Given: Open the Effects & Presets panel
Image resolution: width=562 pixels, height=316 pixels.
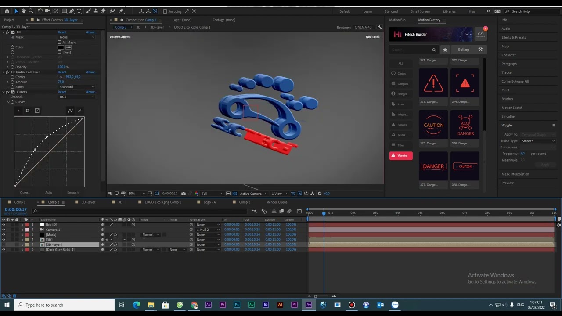Looking at the screenshot, I should pyautogui.click(x=514, y=37).
